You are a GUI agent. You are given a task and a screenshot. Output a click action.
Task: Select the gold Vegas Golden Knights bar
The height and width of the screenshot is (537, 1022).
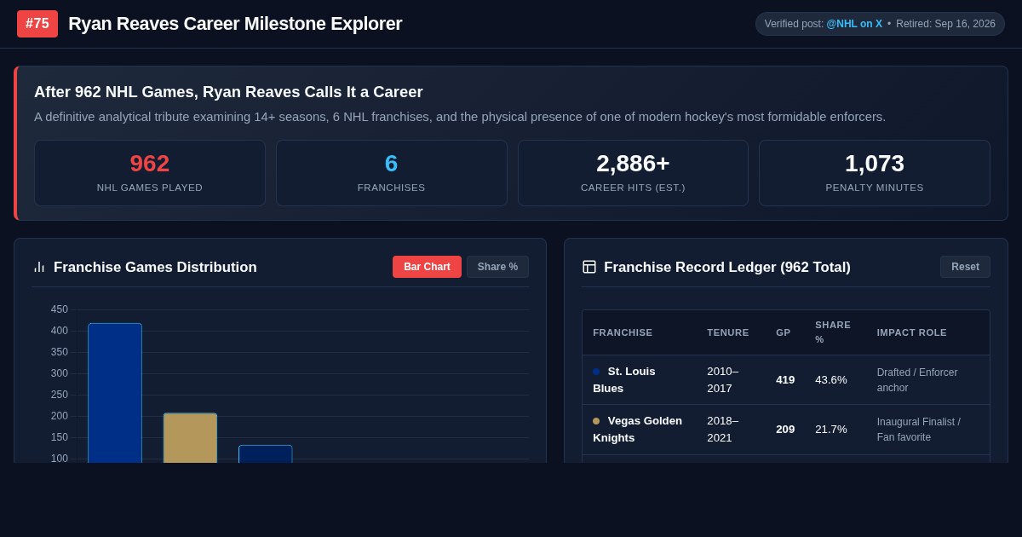pos(190,438)
